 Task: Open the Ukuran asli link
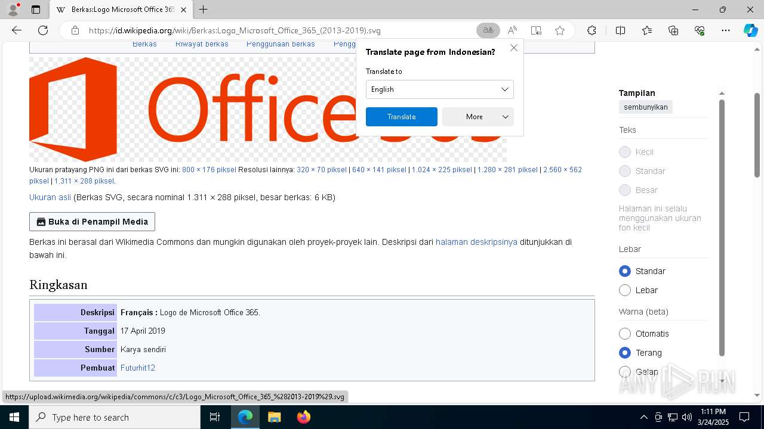coord(50,197)
